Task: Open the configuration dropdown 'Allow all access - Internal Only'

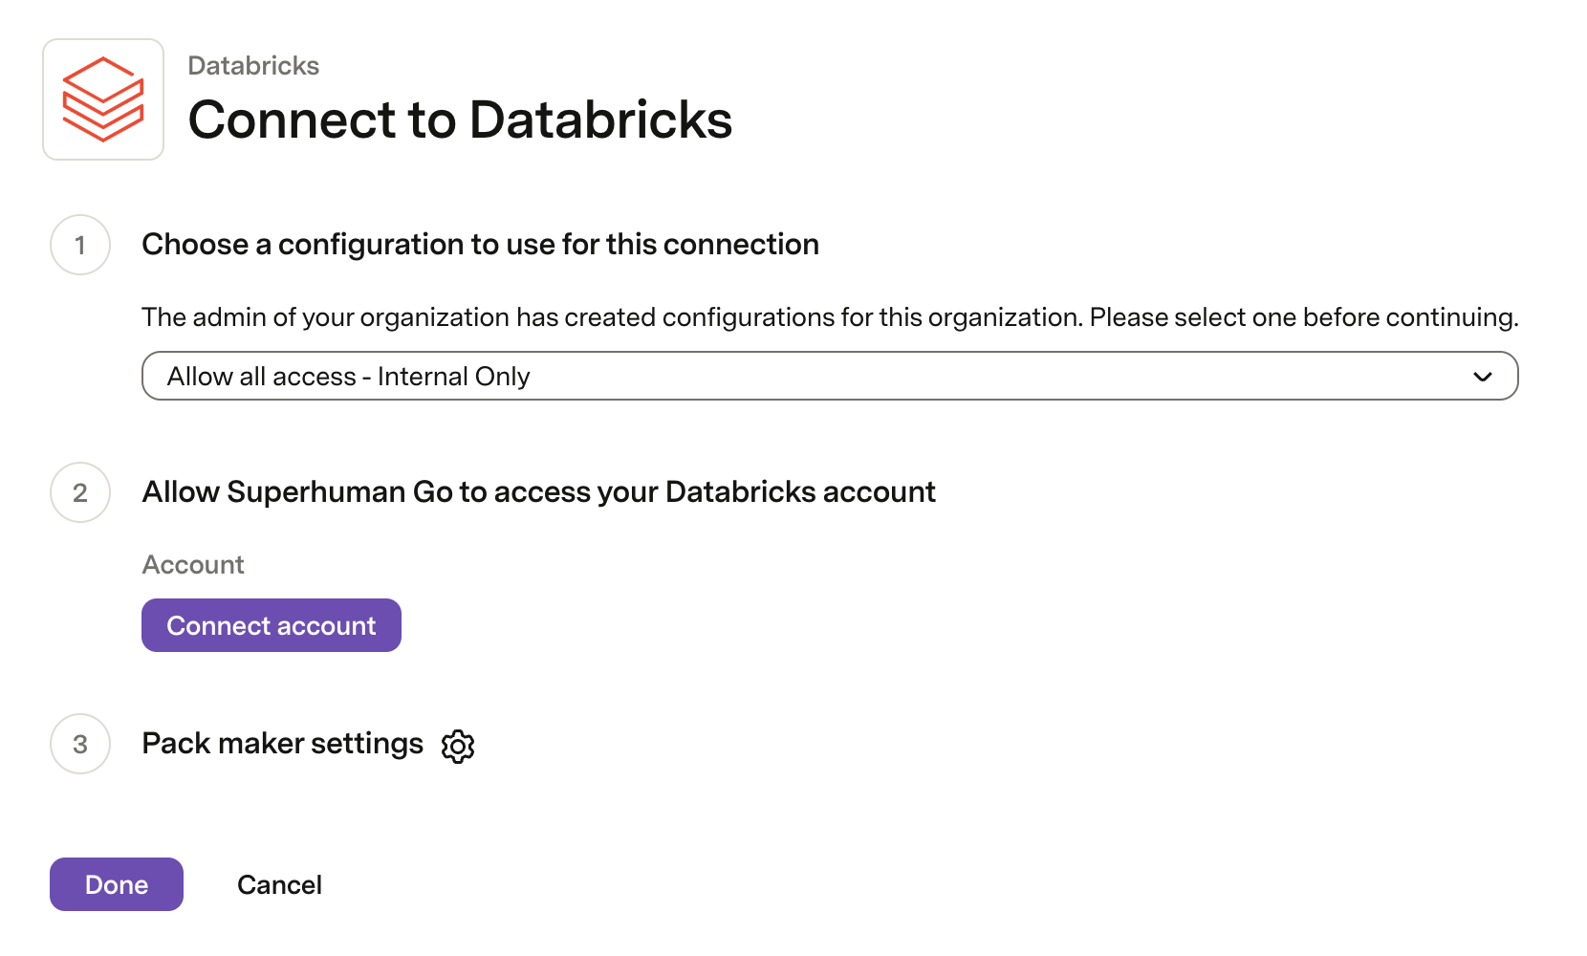Action: (x=830, y=376)
